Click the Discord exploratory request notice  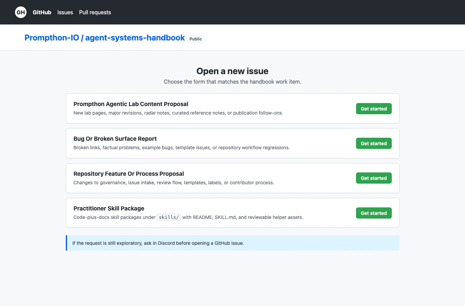(233, 243)
